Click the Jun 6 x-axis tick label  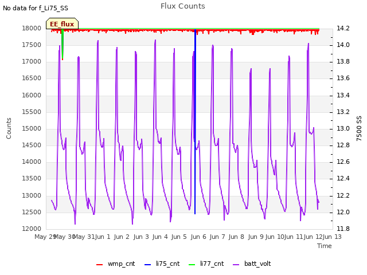(x=198, y=237)
